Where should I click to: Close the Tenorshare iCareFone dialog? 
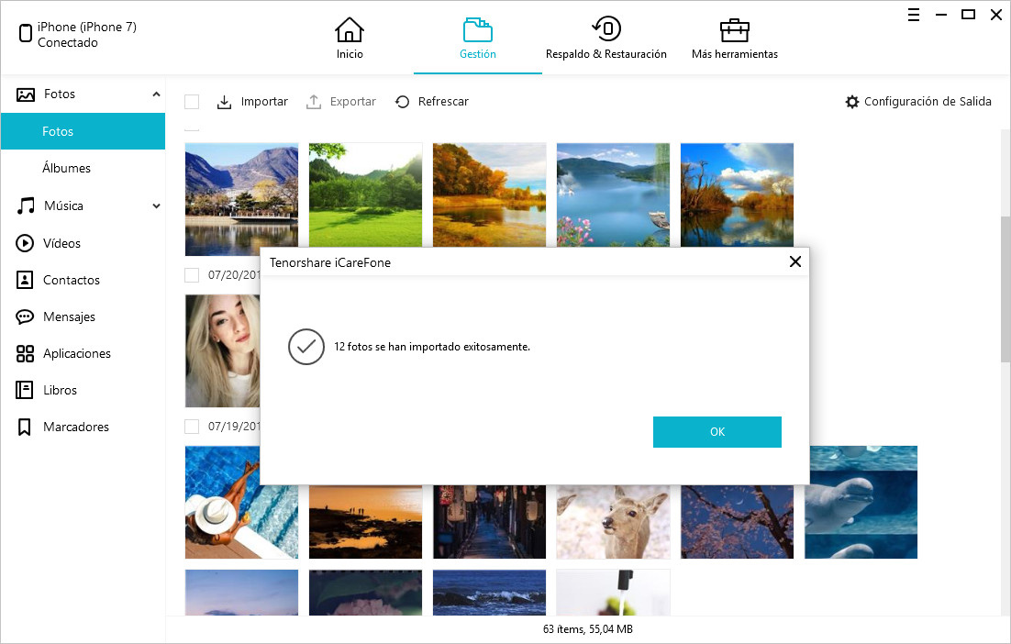click(x=795, y=261)
